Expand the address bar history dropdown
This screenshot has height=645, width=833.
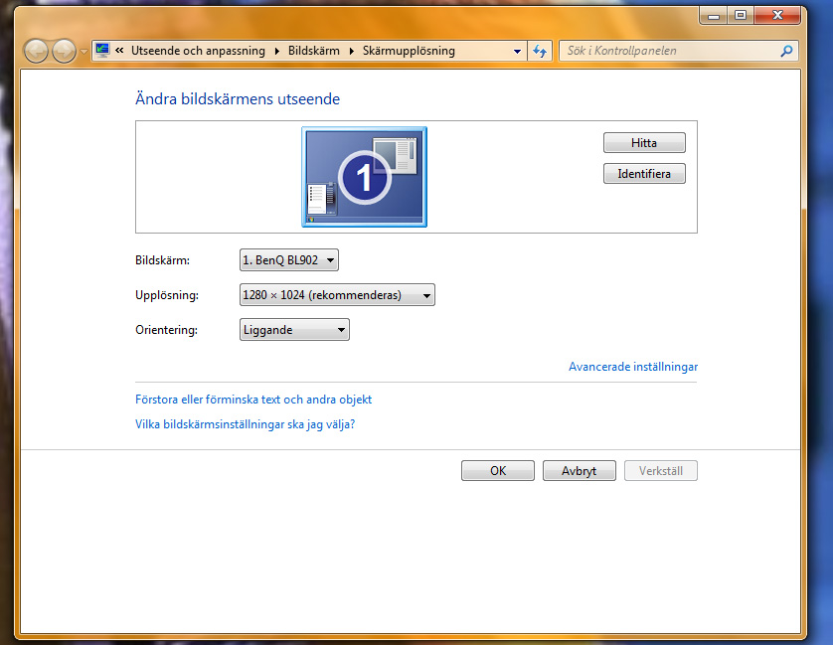(517, 51)
